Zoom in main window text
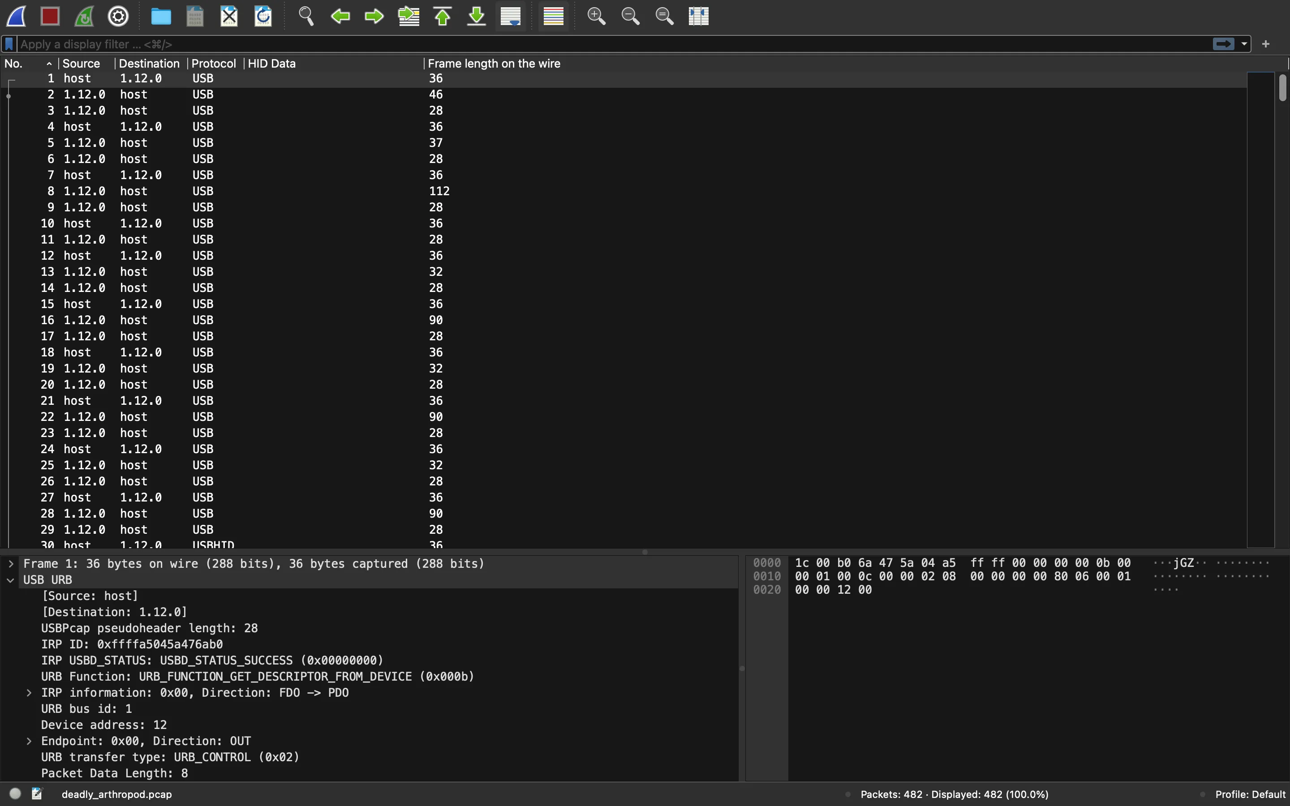Image resolution: width=1290 pixels, height=806 pixels. 597,17
